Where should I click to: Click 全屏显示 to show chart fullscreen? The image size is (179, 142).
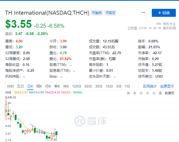click(x=167, y=86)
